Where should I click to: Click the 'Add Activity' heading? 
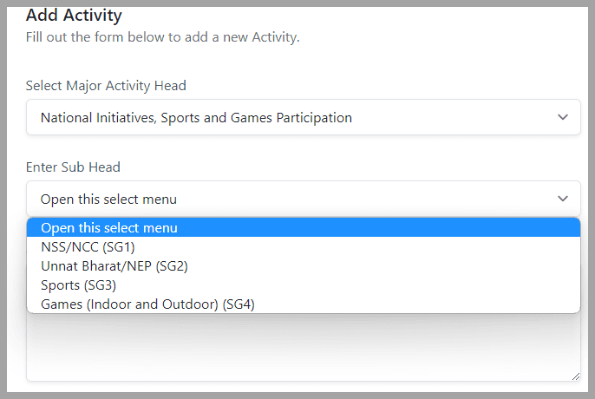(x=74, y=16)
